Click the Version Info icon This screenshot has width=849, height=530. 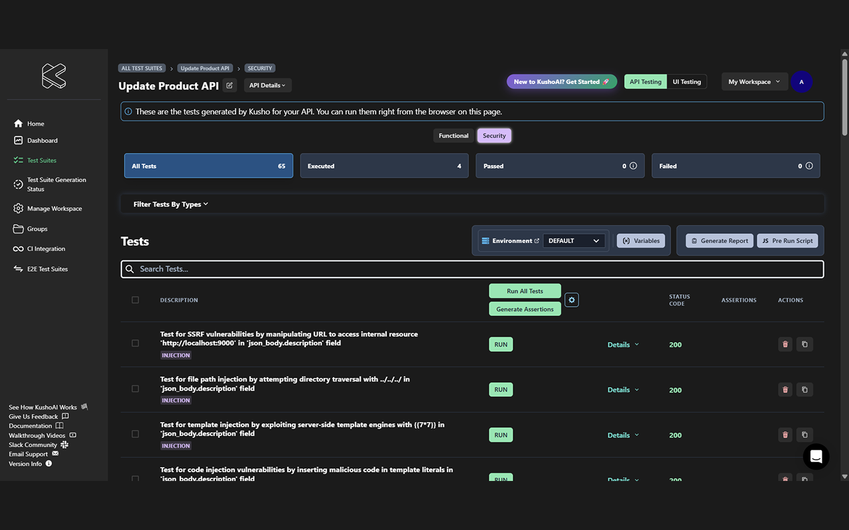point(48,464)
